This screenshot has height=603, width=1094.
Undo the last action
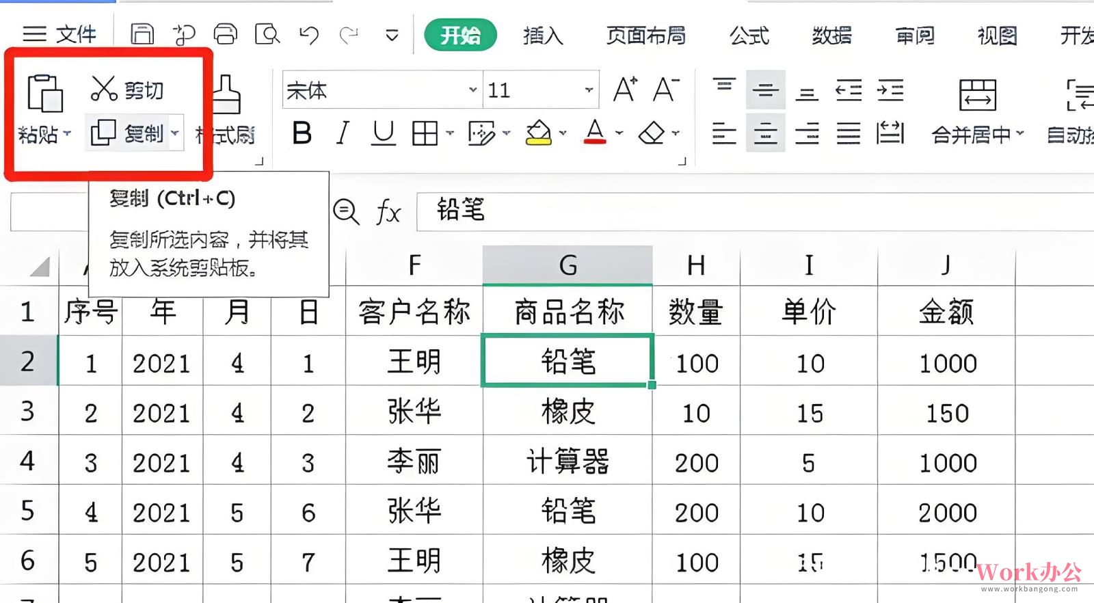(x=309, y=34)
